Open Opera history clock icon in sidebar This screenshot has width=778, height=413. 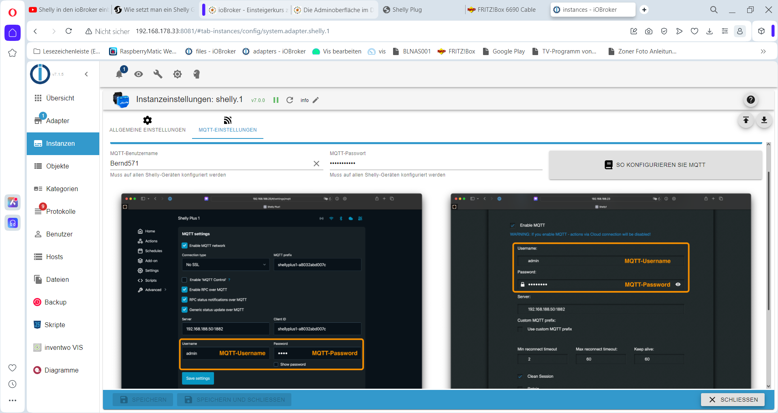click(13, 384)
